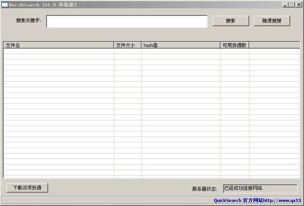Focus the 搜索关键字 keyword input field
The width and height of the screenshot is (304, 206).
tap(127, 21)
